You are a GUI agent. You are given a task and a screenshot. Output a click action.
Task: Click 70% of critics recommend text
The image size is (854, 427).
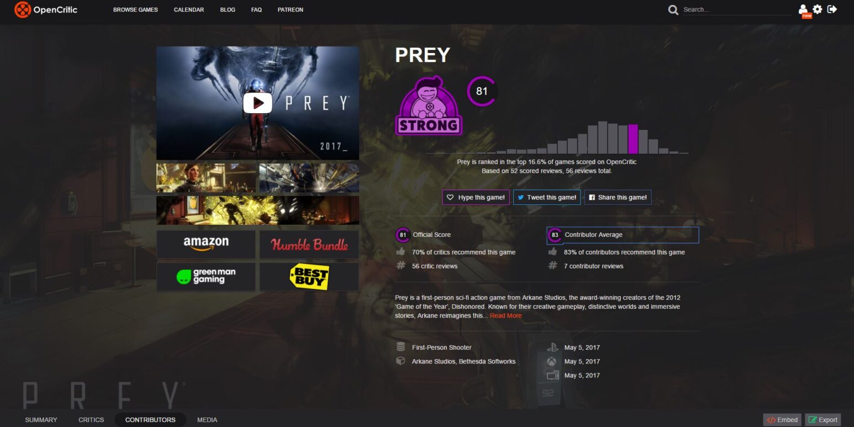463,252
